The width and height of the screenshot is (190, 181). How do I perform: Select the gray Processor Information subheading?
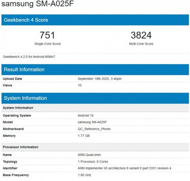coord(21,147)
